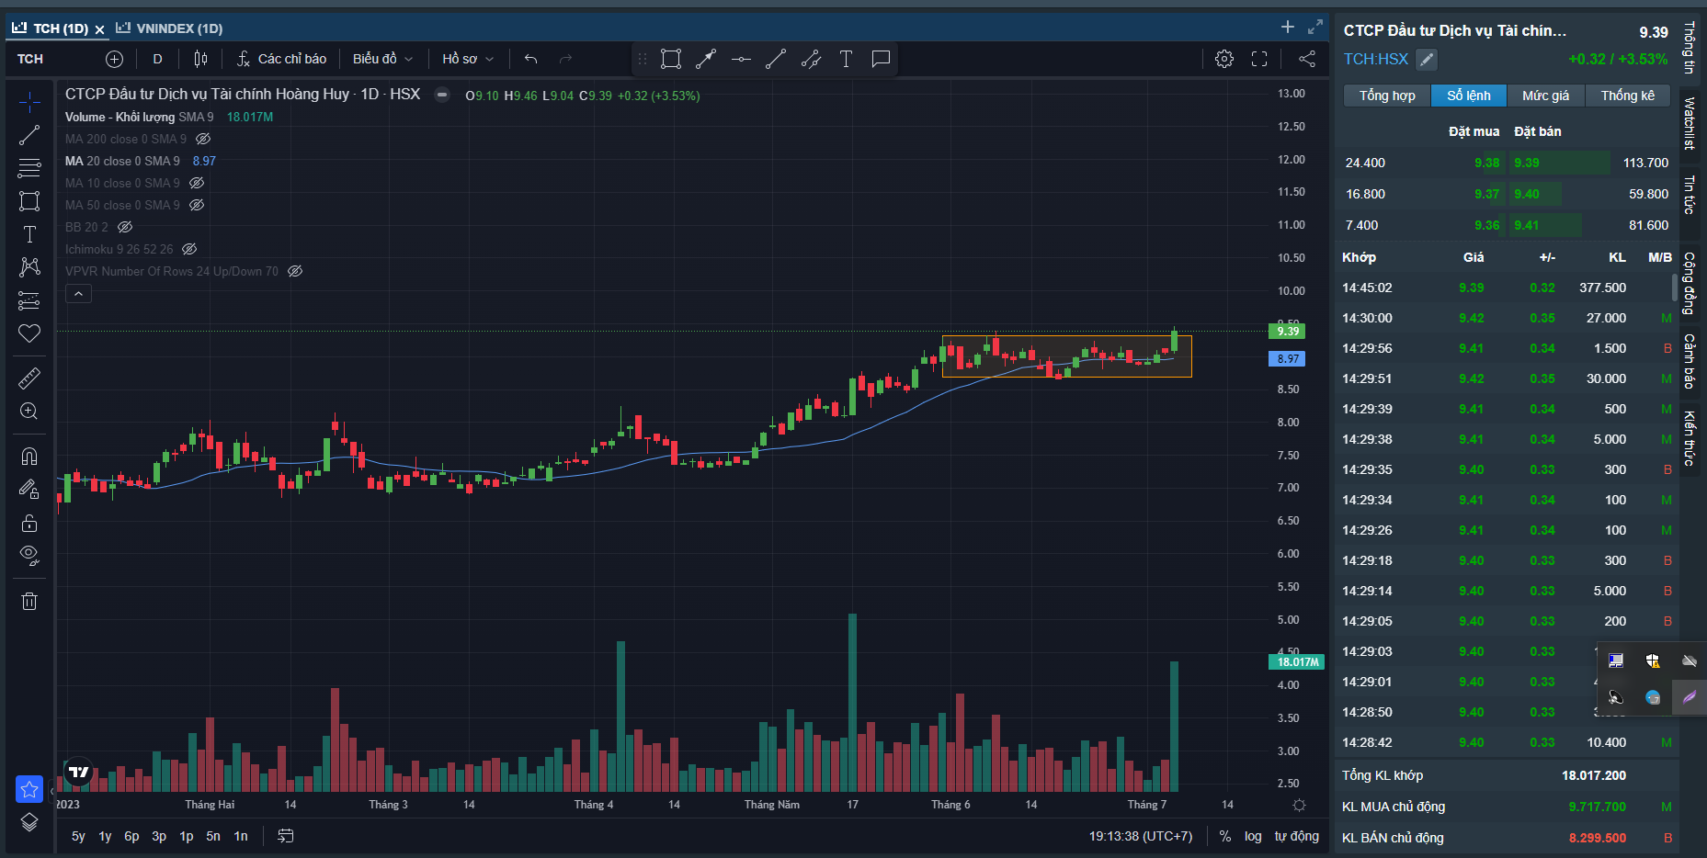
Task: Edit the TCH:HSX symbol with pencil icon
Action: (x=1427, y=60)
